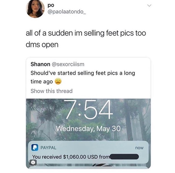Click the main tweet text
Viewport: 175px width, 173px height.
[x=86, y=39]
